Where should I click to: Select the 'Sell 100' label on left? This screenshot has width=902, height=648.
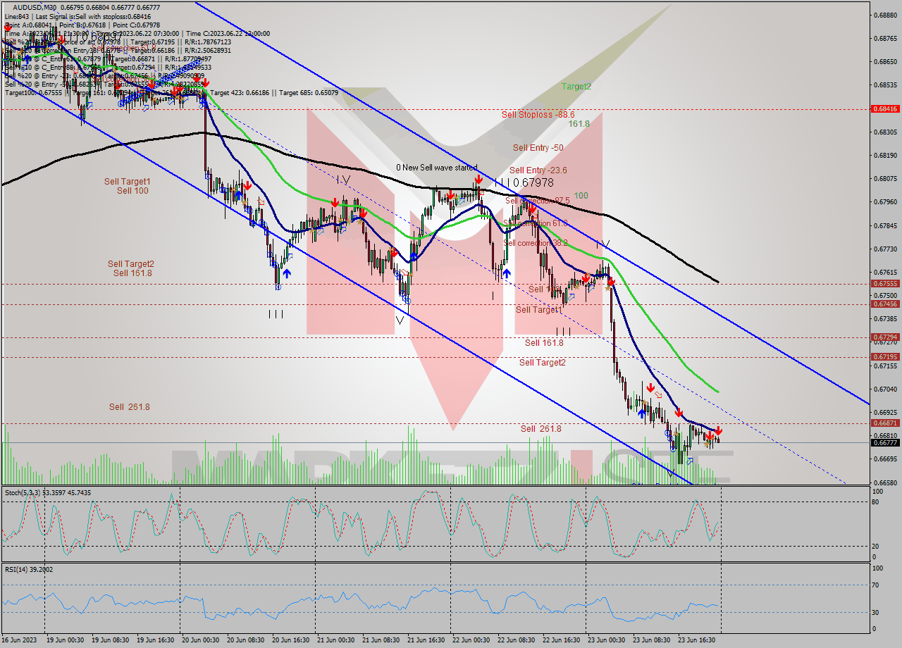pos(132,191)
